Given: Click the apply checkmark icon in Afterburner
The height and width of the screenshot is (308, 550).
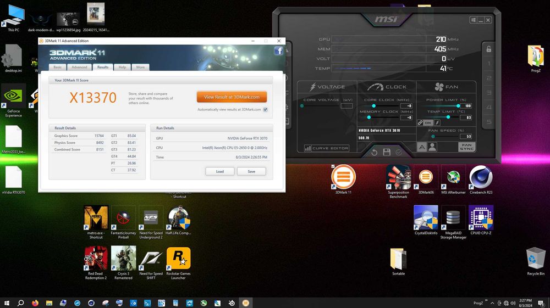Looking at the screenshot, I should coord(399,152).
